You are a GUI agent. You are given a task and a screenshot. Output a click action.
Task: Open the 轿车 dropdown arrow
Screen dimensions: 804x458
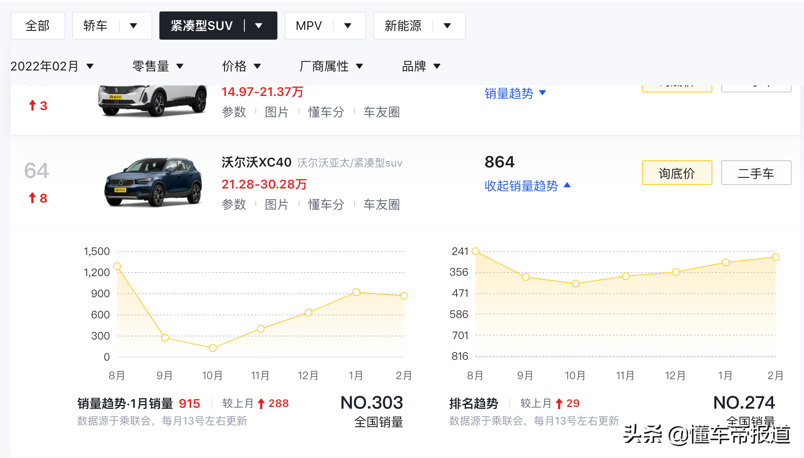tap(133, 26)
